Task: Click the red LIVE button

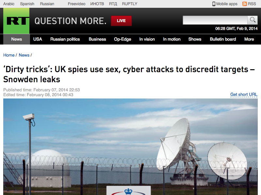Action: coord(121,21)
